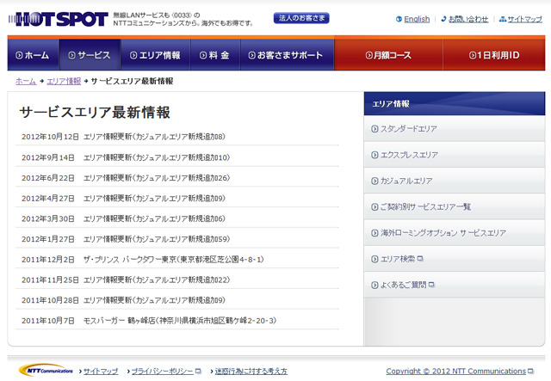The width and height of the screenshot is (551, 381).
Task: Select the 2012年10月12日 news entry
Action: tap(177, 137)
